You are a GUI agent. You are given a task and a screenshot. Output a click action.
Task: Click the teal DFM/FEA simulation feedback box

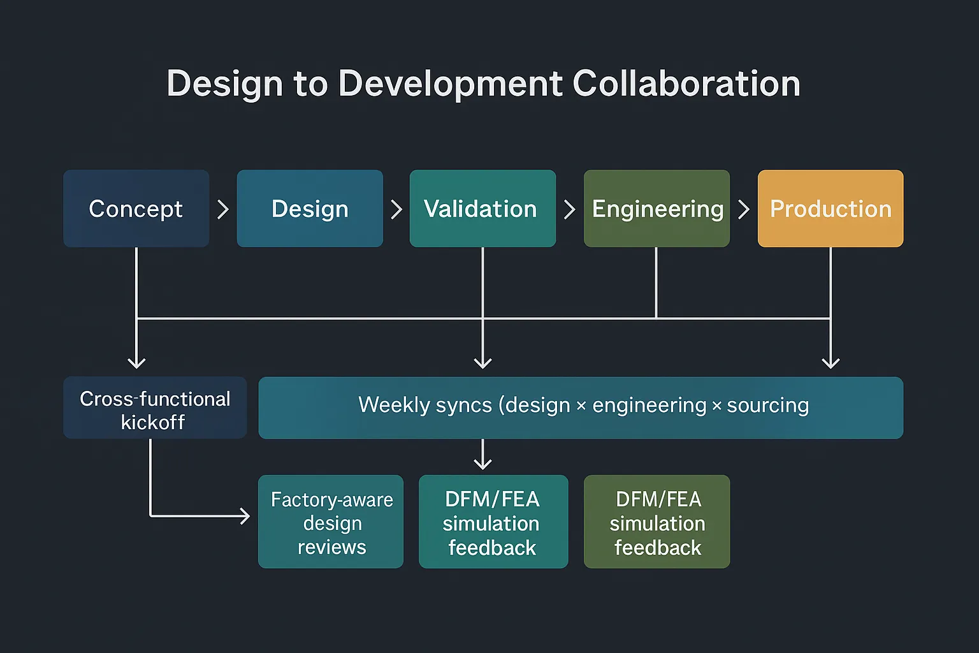point(493,522)
